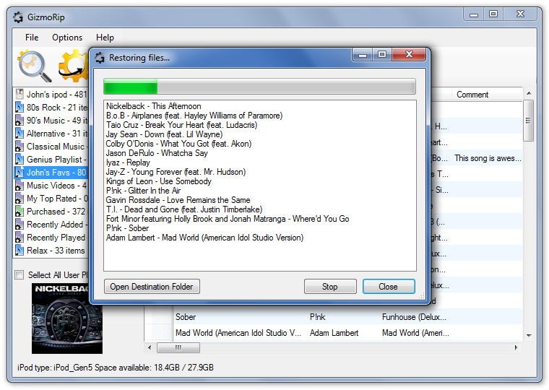Viewport: 549px width, 390px height.
Task: Click the Nickelback album art thumbnail
Action: [67, 318]
